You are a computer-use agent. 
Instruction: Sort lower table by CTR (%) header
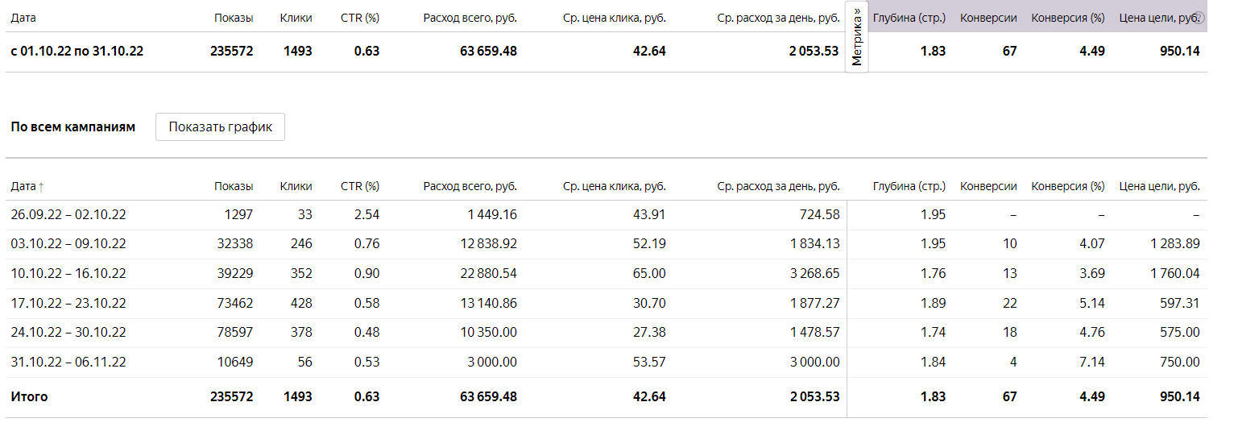pyautogui.click(x=360, y=186)
